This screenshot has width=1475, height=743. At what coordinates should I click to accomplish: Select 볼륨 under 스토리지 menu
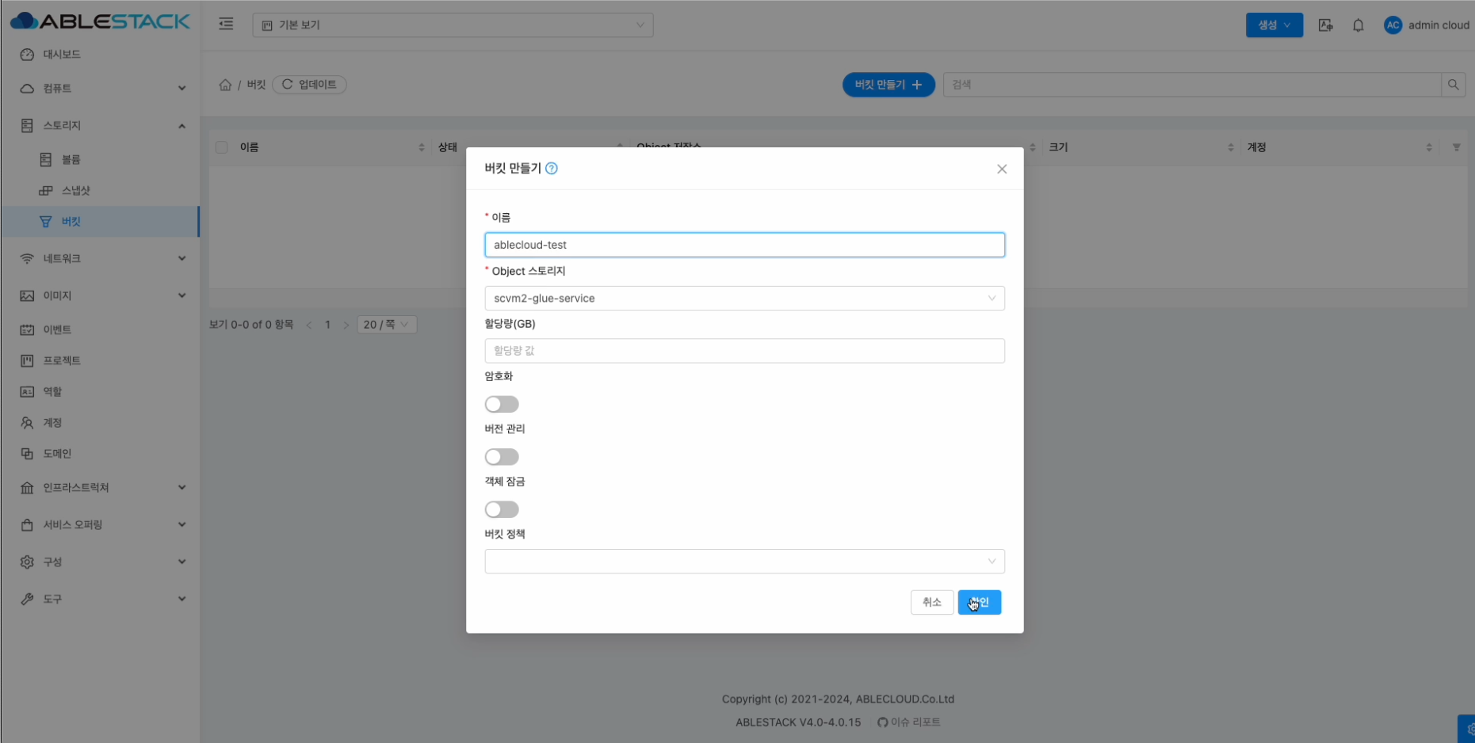pos(71,159)
